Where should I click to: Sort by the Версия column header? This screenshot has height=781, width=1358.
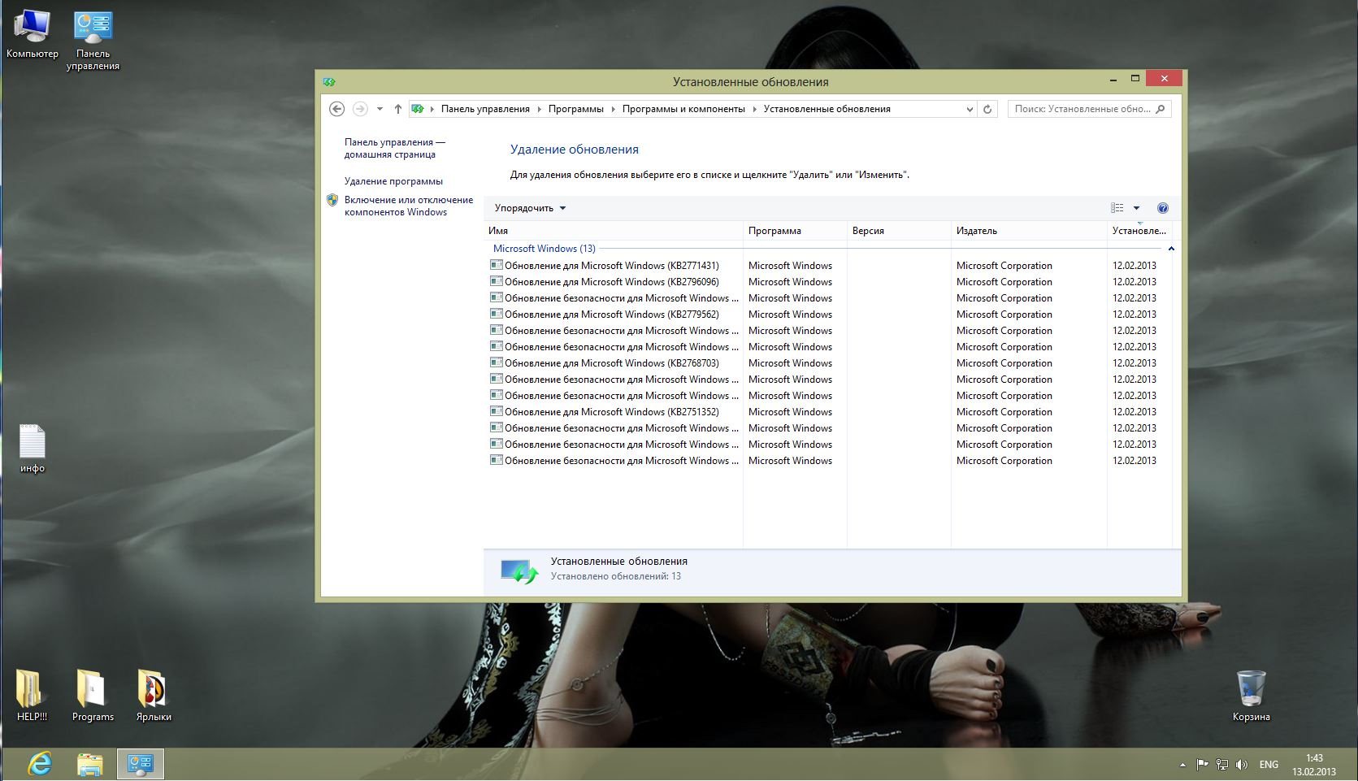coord(899,231)
